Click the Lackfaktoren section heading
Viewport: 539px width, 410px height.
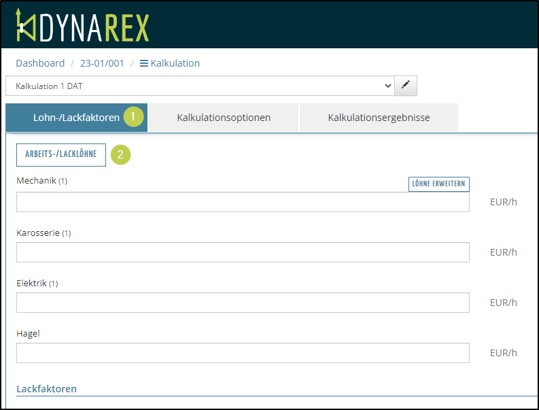[x=46, y=389]
